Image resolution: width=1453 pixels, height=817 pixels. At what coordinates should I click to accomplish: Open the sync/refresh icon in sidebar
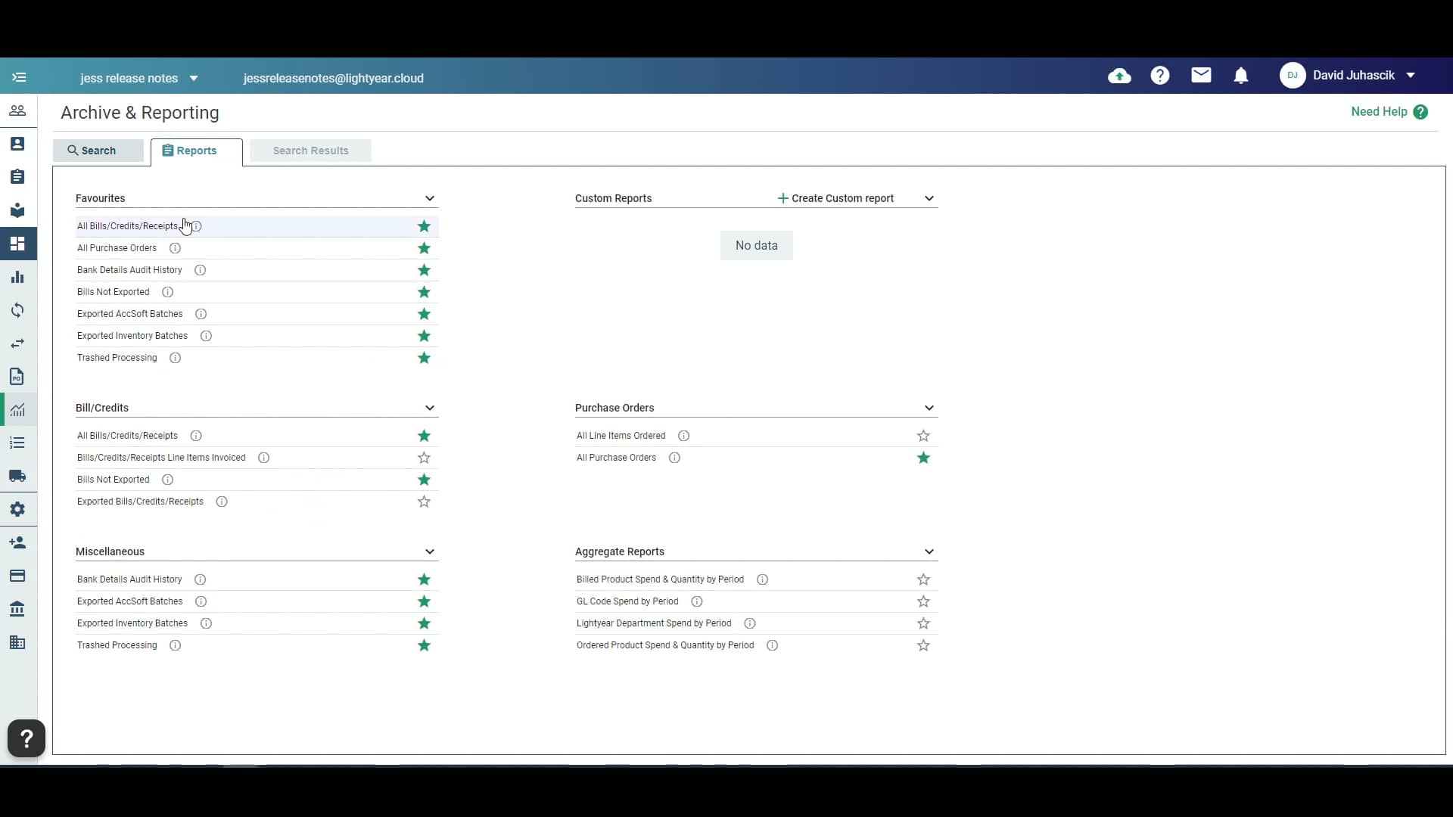tap(17, 309)
